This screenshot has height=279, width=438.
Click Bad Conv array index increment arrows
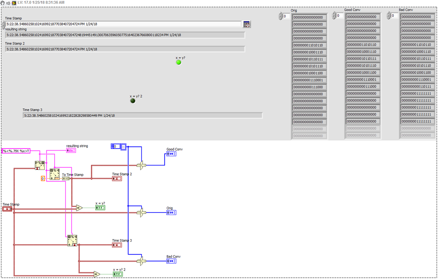click(x=388, y=16)
